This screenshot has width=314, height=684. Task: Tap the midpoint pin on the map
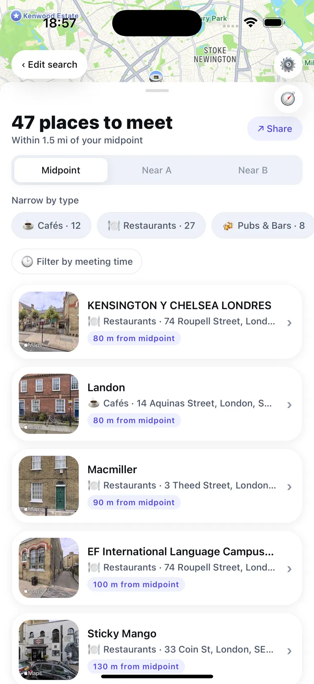click(156, 76)
